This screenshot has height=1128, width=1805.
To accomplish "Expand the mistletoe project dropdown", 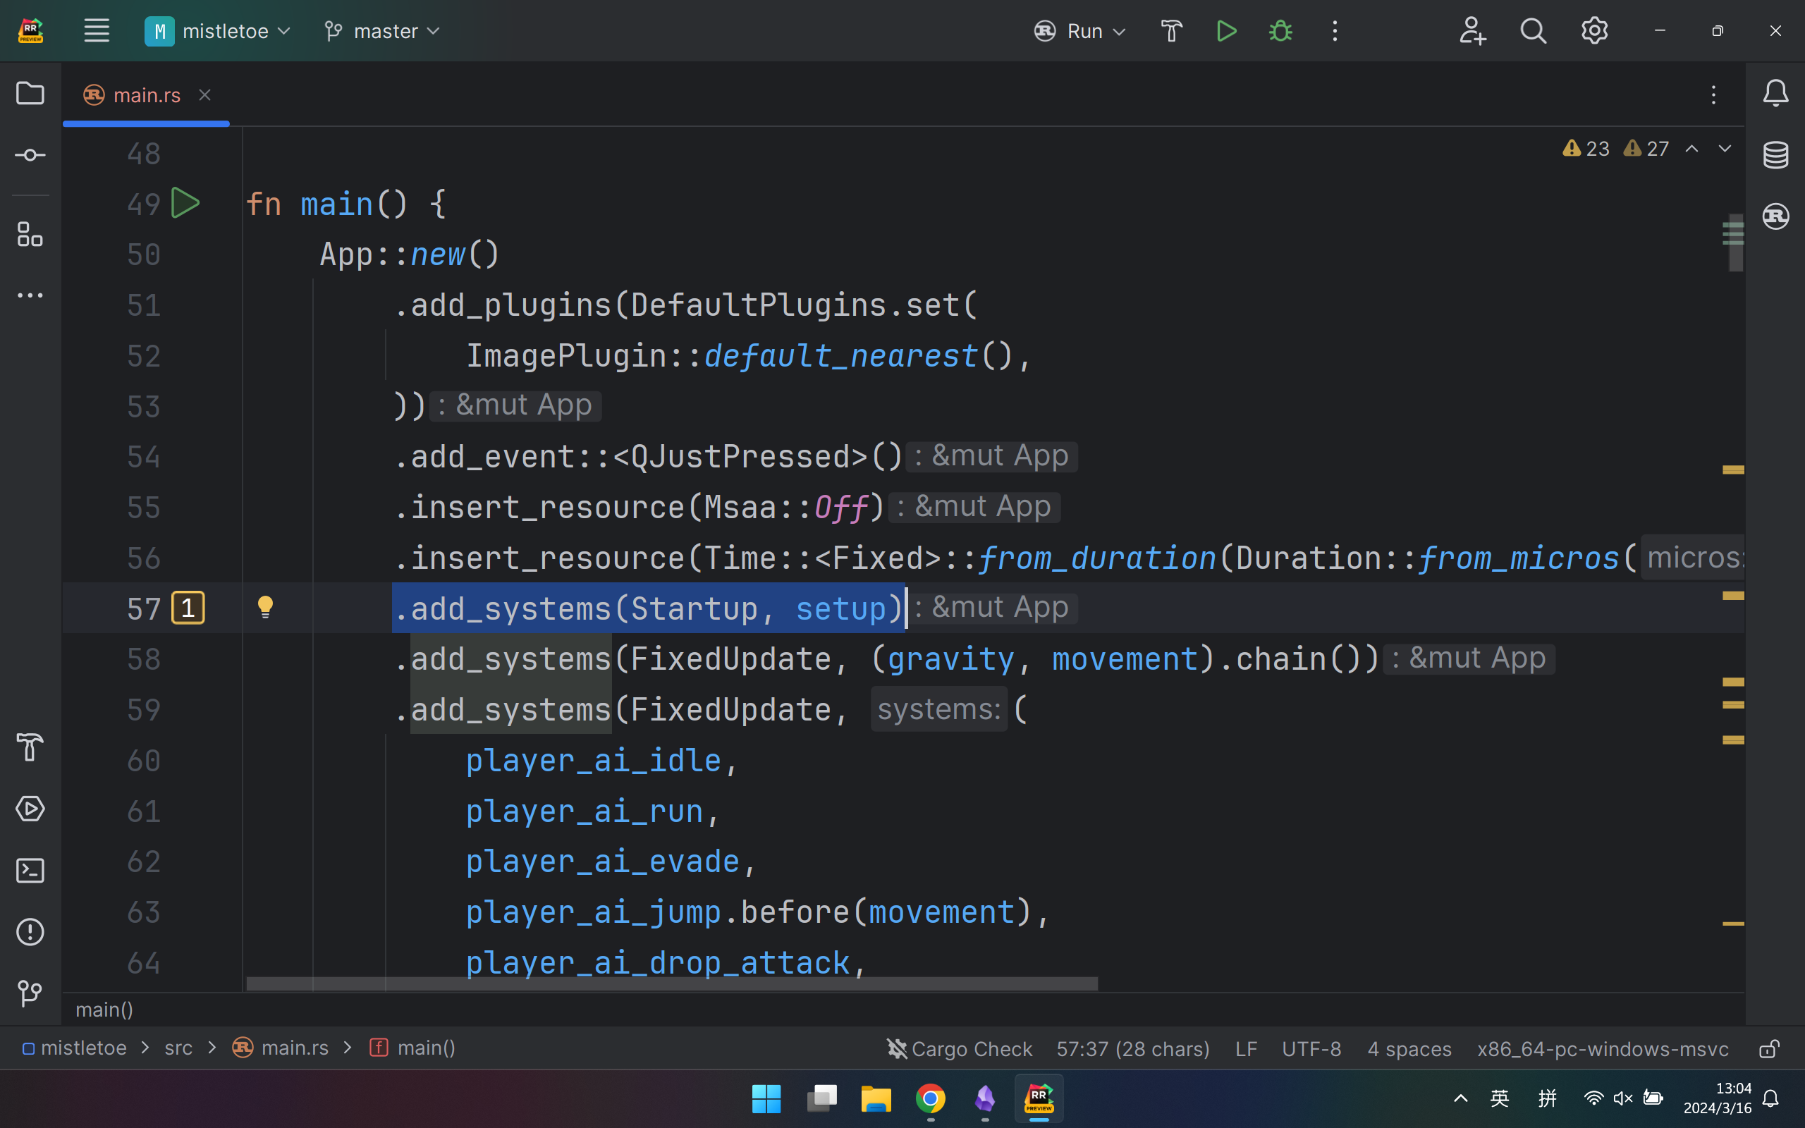I will (217, 30).
